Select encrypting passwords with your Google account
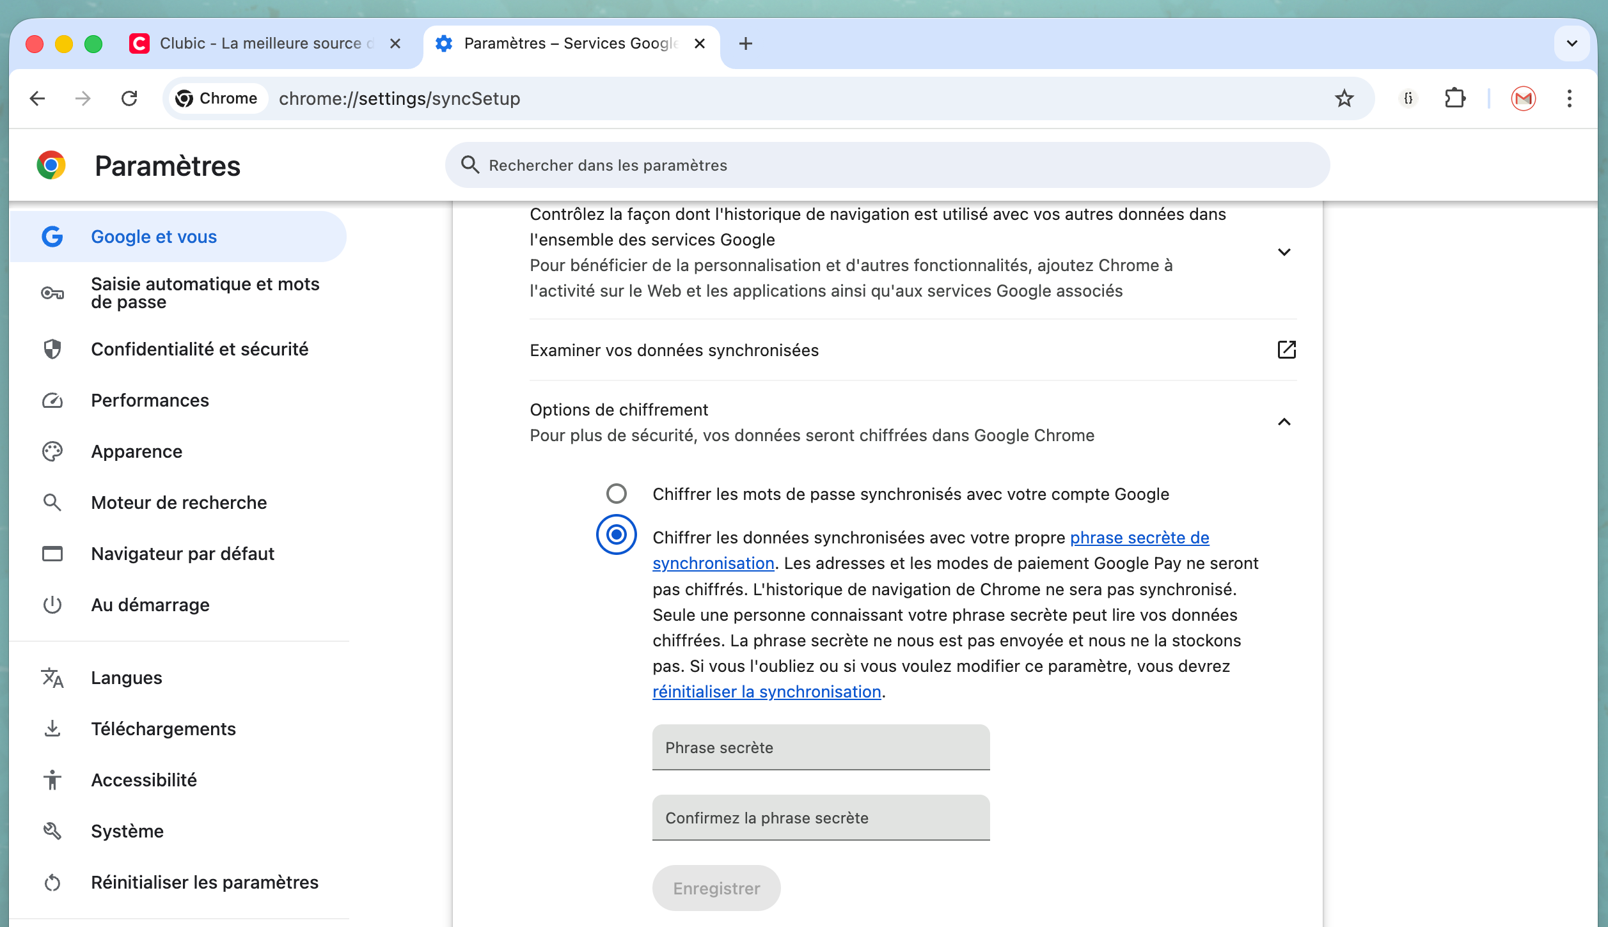Screen dimensions: 1608x927 (615, 494)
